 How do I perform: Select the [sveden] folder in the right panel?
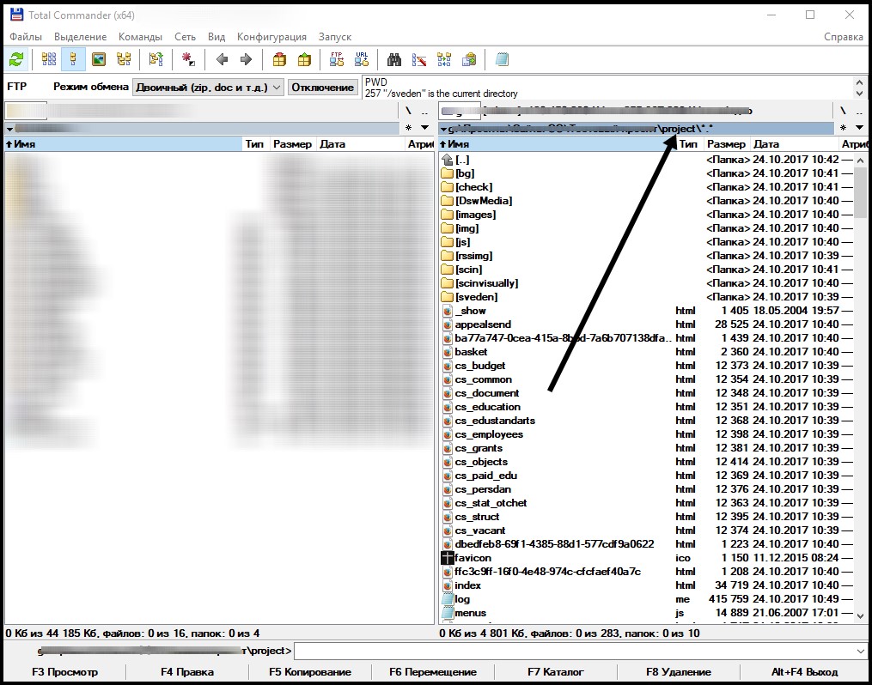pyautogui.click(x=476, y=297)
